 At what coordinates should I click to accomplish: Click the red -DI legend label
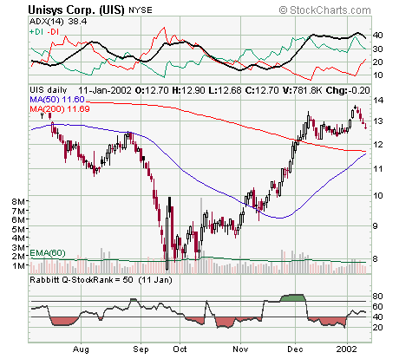coord(53,32)
